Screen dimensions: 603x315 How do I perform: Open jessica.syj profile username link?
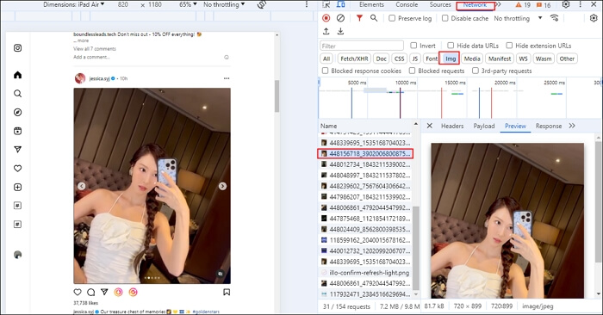tap(100, 78)
